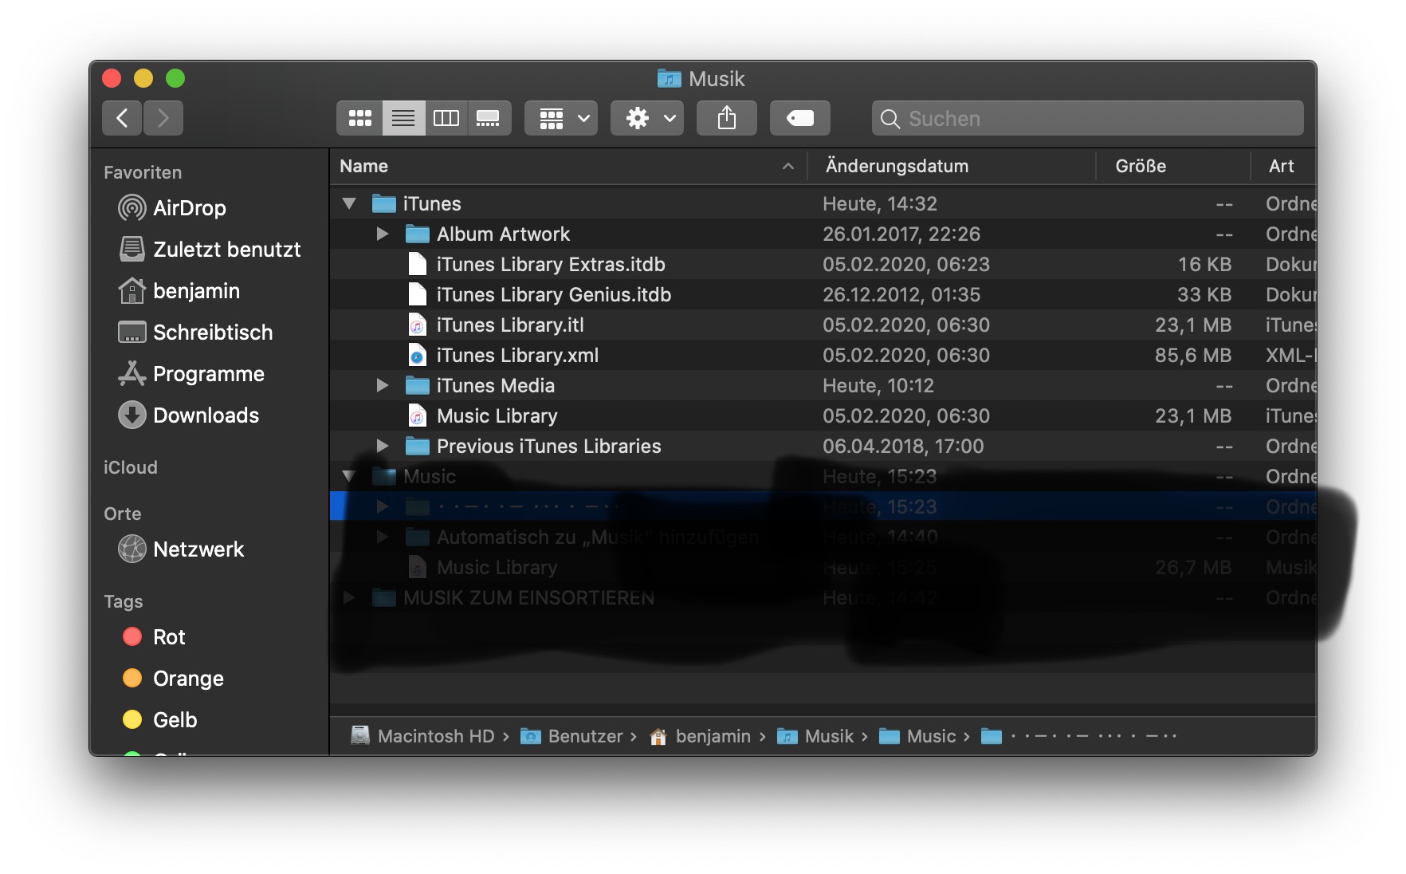Go forward with the right chevron button
The width and height of the screenshot is (1406, 874).
click(163, 118)
